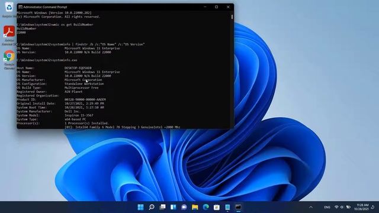
Task: Click the Command Prompt vertical scrollbar thumb
Action: (x=232, y=17)
